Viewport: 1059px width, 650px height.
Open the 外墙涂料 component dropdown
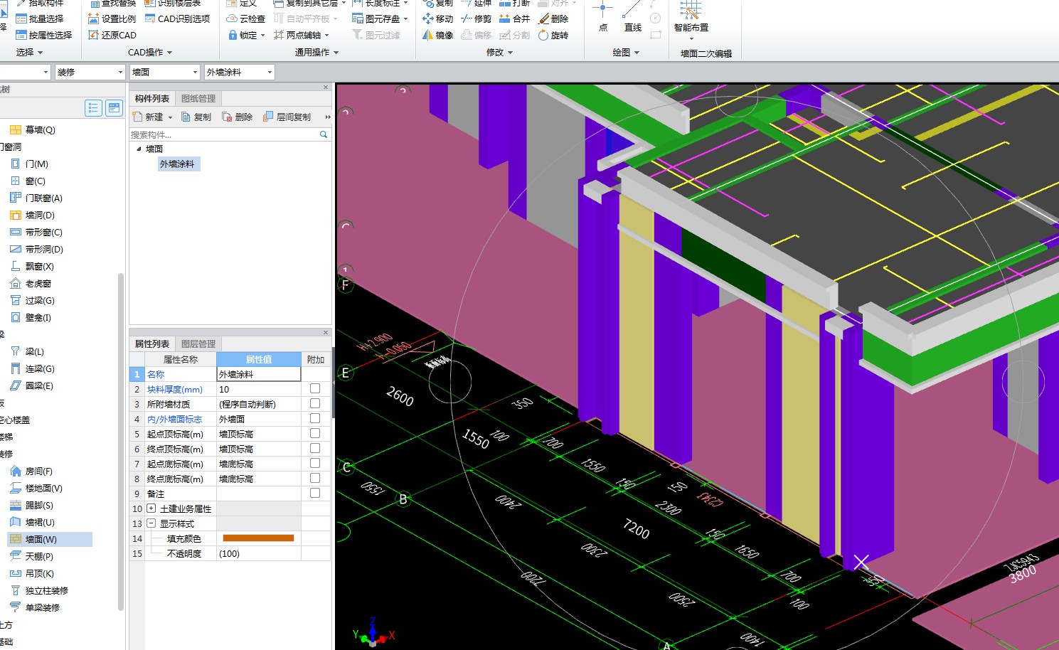click(270, 72)
